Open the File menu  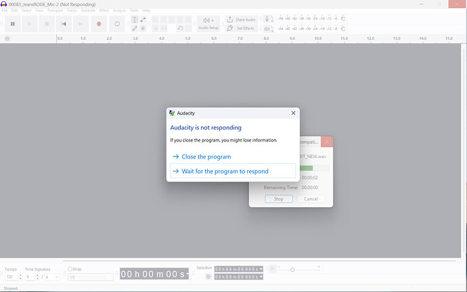tap(5, 10)
